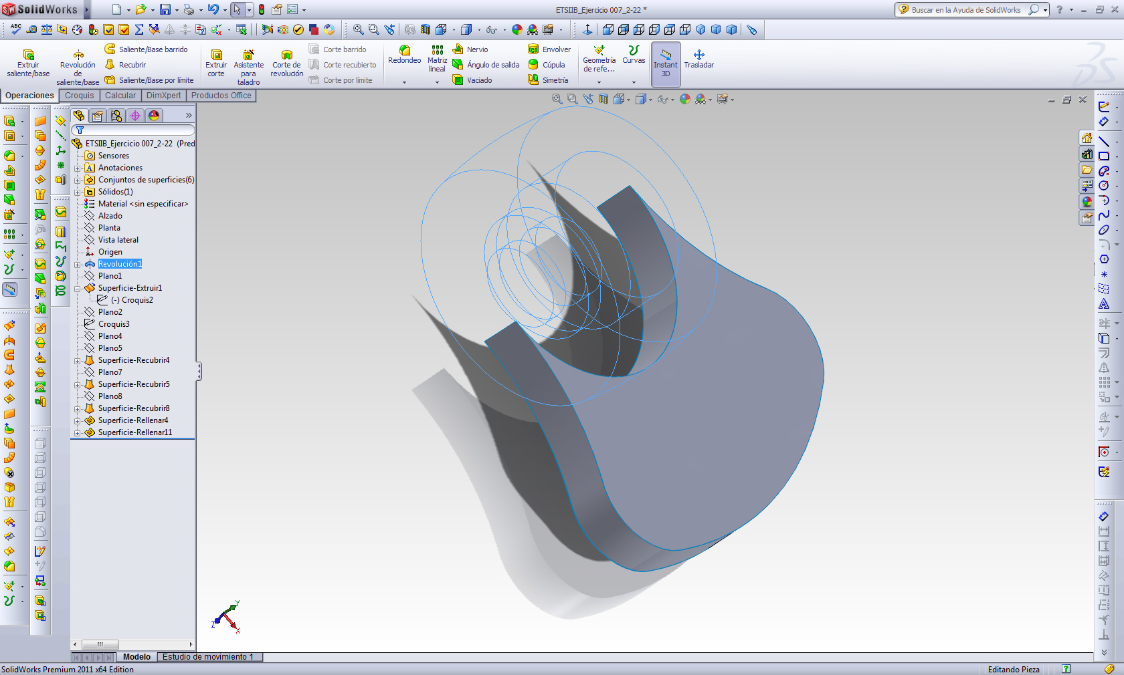
Task: Click the Undo icon
Action: point(213,9)
